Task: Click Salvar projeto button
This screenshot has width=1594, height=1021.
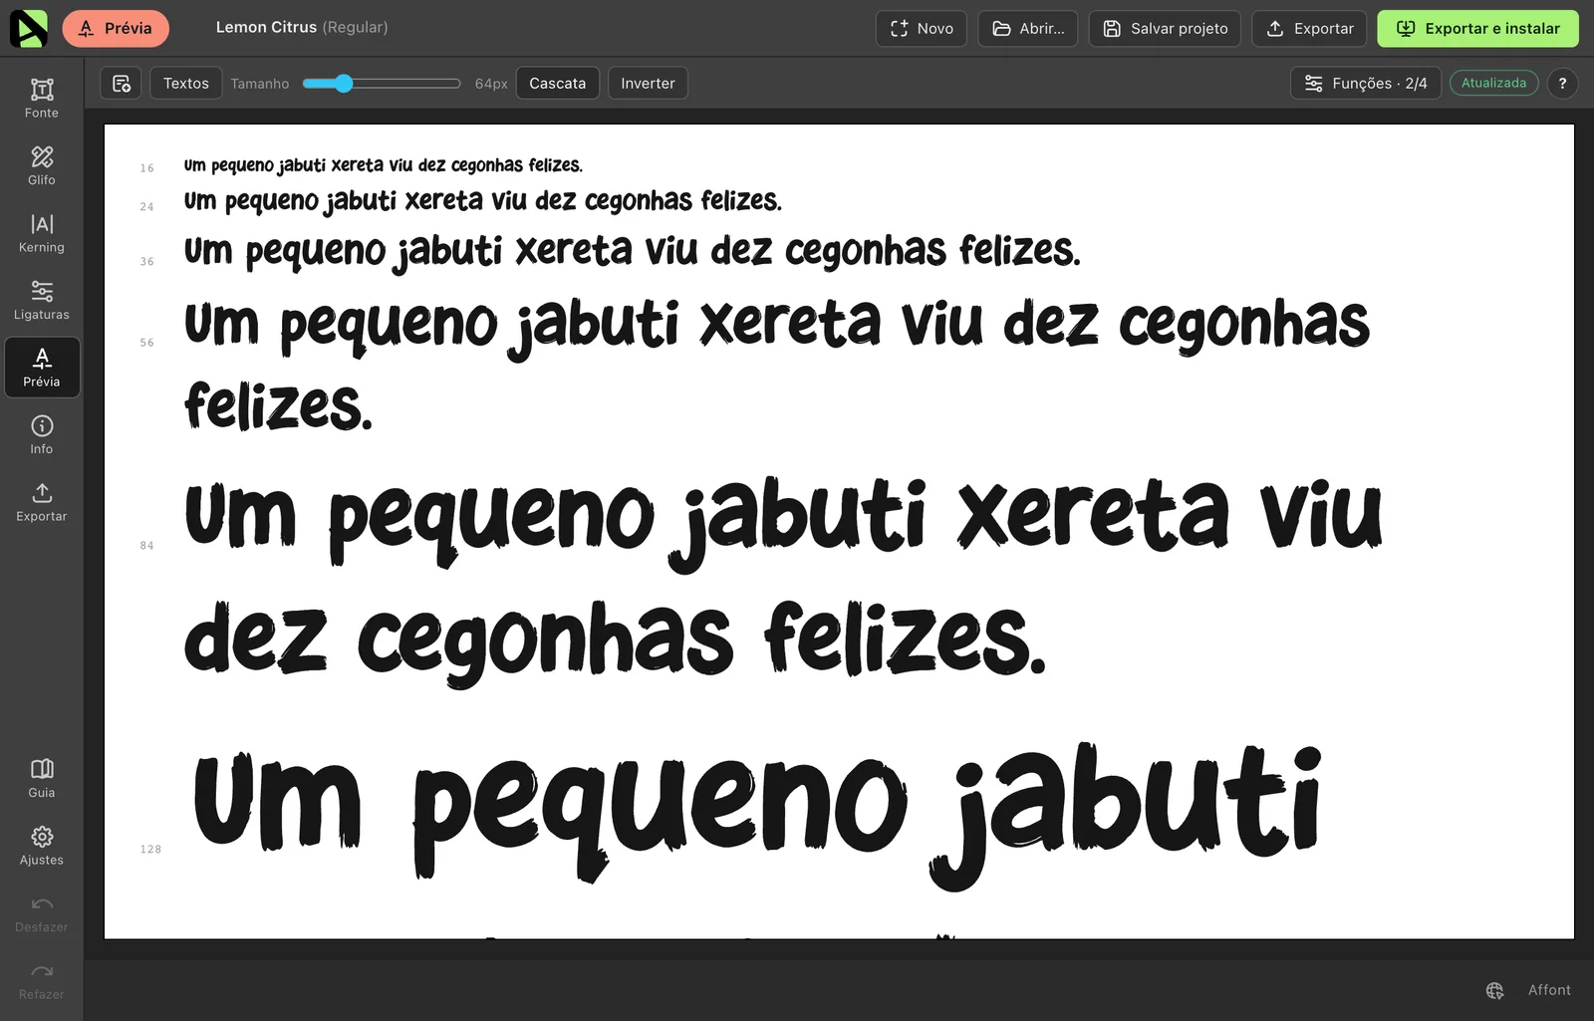Action: [x=1165, y=29]
